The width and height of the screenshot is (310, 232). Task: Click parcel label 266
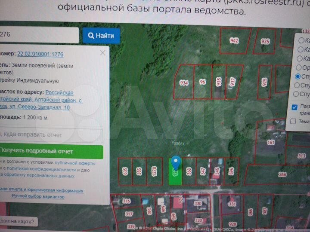click(282, 174)
